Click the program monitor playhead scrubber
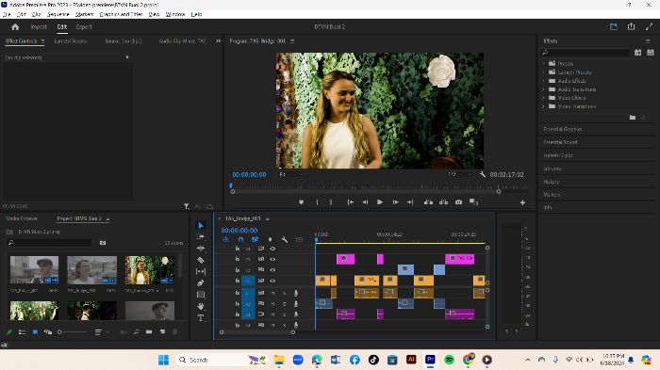The height and width of the screenshot is (370, 660). pyautogui.click(x=231, y=185)
